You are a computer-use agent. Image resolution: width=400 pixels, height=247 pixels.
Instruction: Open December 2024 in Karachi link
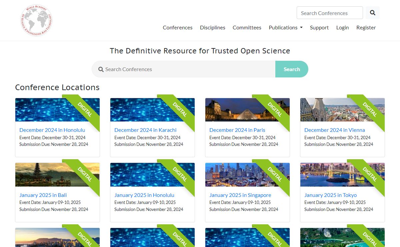coord(145,130)
